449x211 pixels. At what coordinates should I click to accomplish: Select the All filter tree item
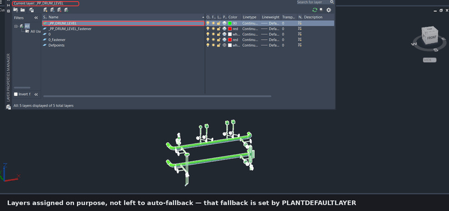point(27,26)
